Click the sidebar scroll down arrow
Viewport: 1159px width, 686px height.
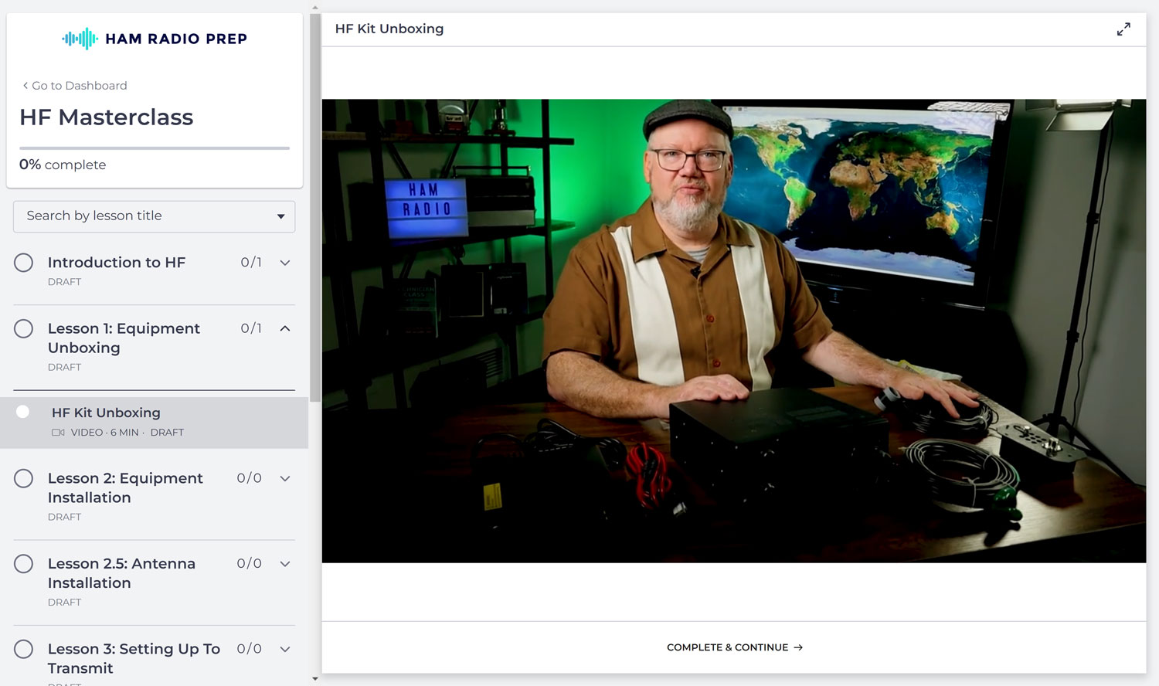coord(314,678)
